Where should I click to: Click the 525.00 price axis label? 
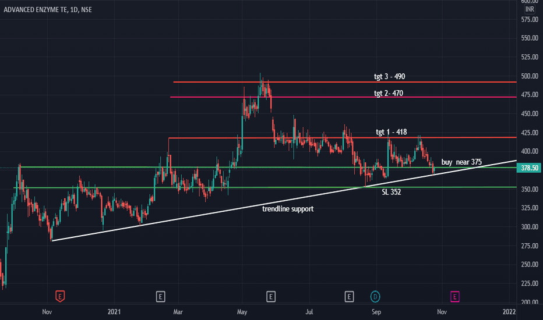coord(530,57)
